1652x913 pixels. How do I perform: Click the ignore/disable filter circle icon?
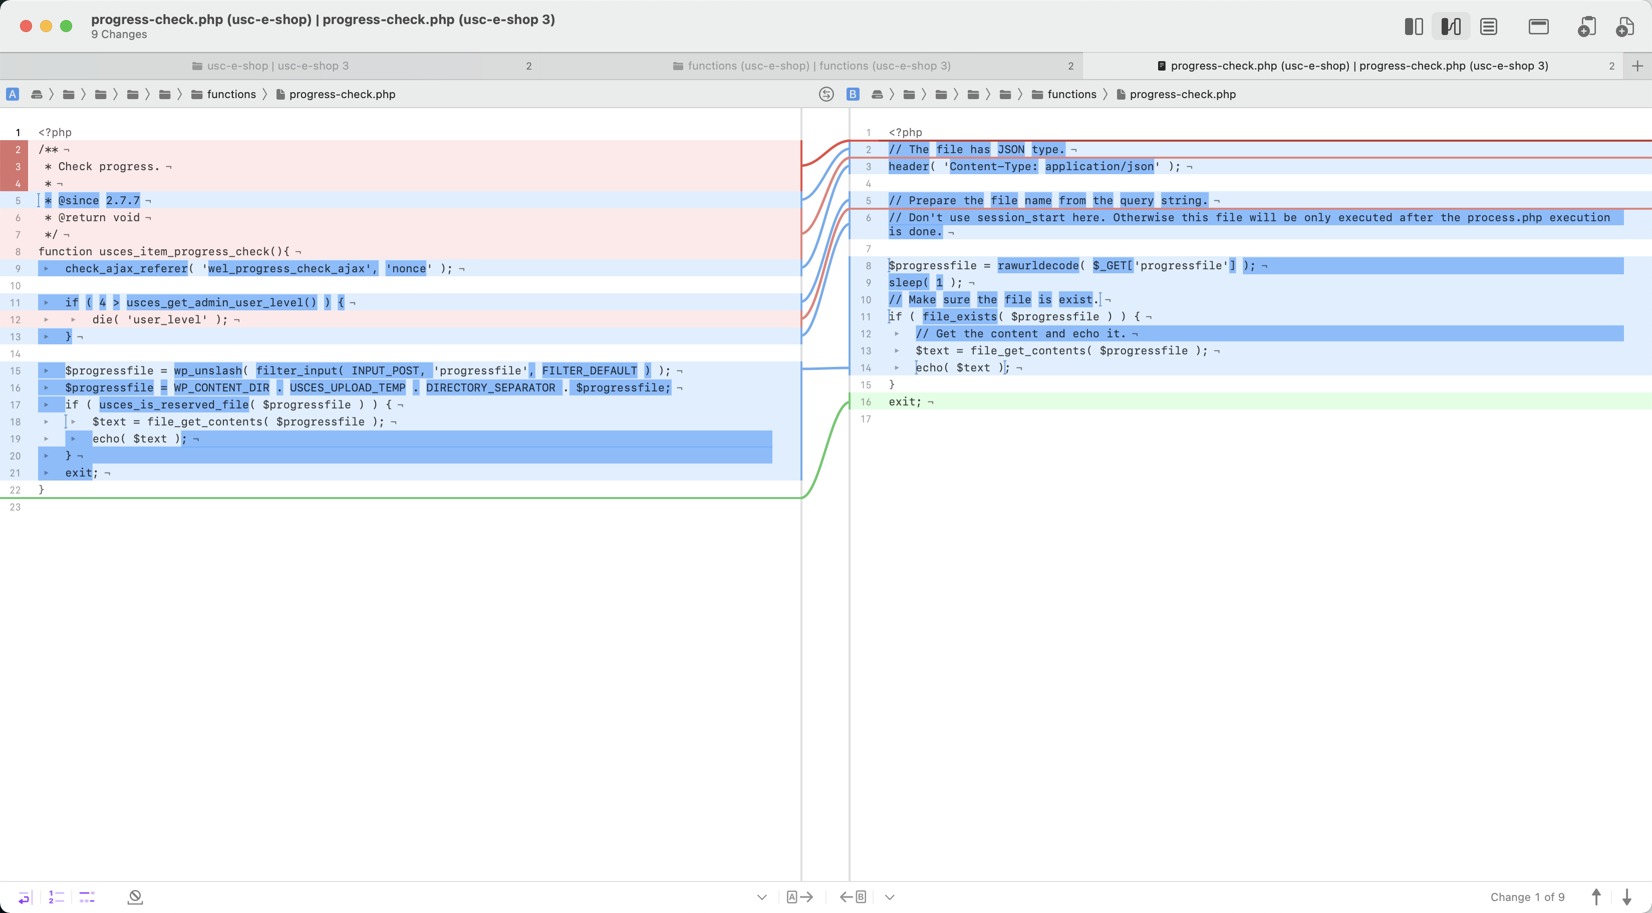pos(135,897)
